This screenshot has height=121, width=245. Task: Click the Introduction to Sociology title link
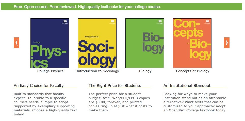click(x=98, y=71)
